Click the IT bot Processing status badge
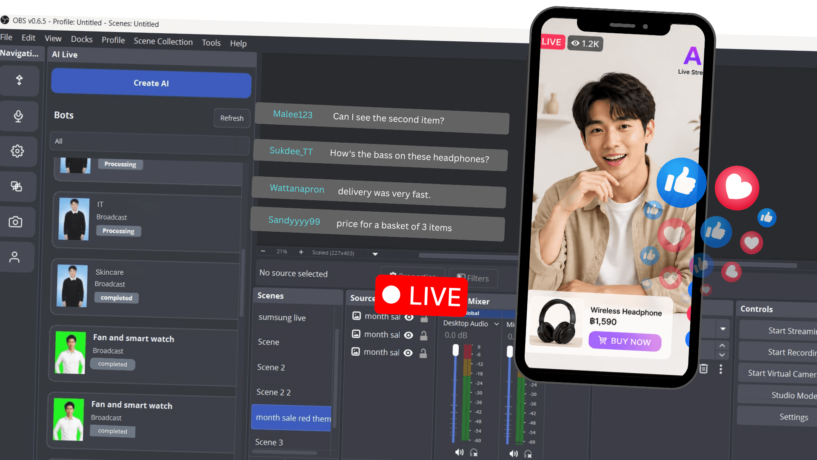This screenshot has height=460, width=817. point(118,231)
